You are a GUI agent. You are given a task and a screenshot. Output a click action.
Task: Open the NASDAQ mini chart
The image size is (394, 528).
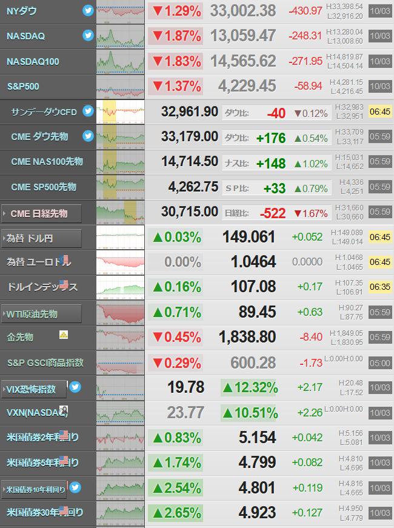pos(120,37)
